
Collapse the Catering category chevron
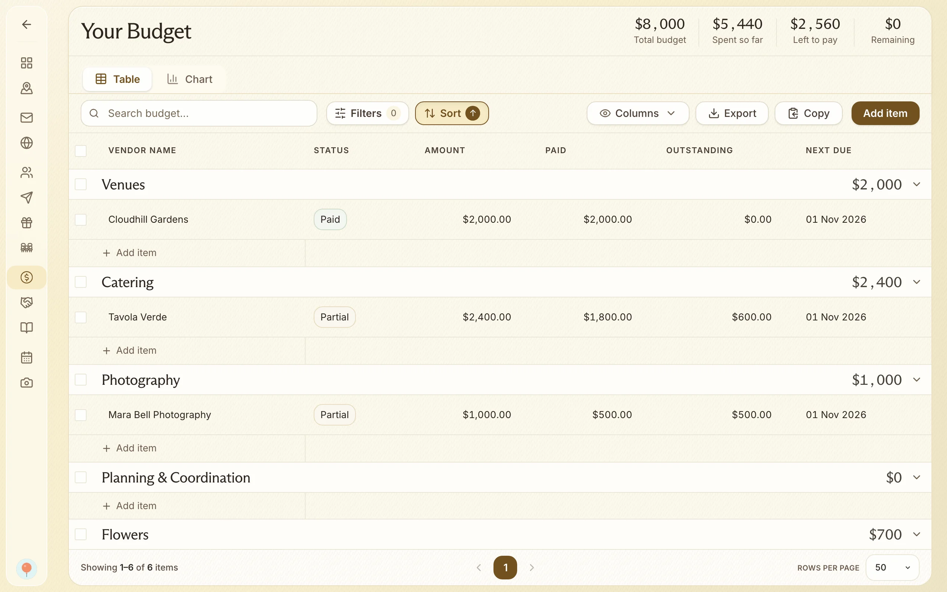click(x=916, y=282)
